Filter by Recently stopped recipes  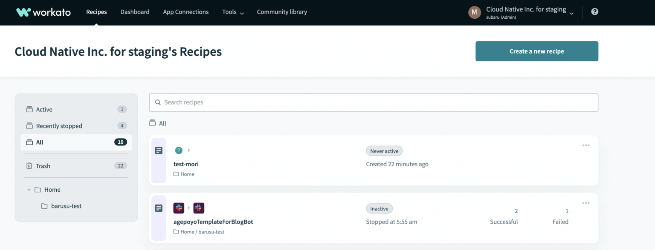59,126
